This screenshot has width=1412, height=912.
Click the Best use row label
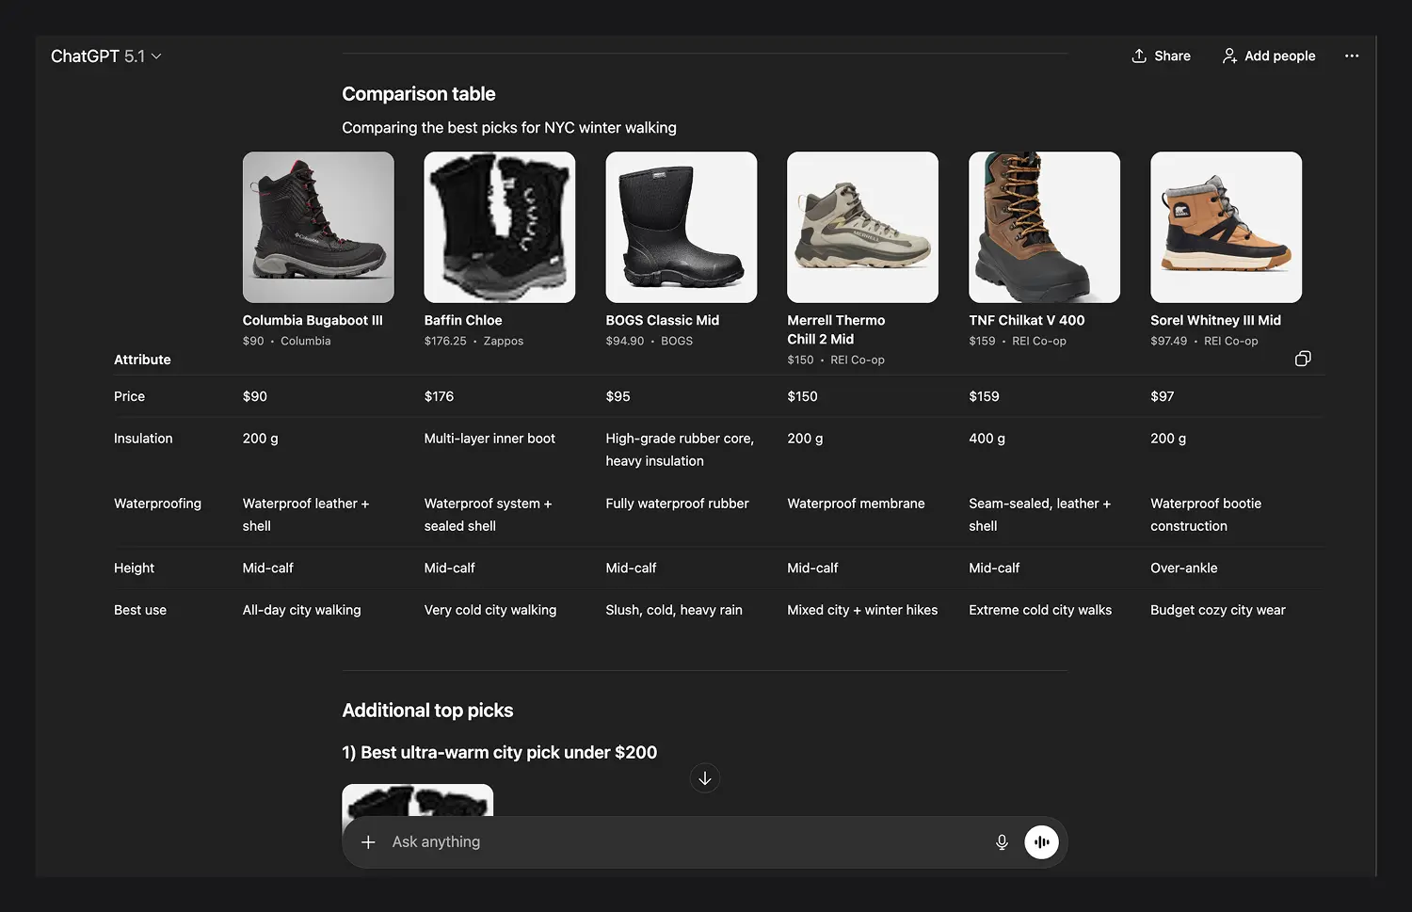[x=140, y=610]
